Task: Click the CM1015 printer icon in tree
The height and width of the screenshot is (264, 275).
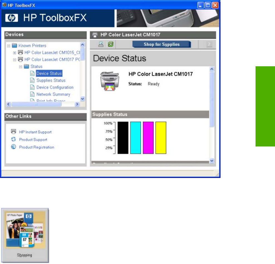Action: 21,53
